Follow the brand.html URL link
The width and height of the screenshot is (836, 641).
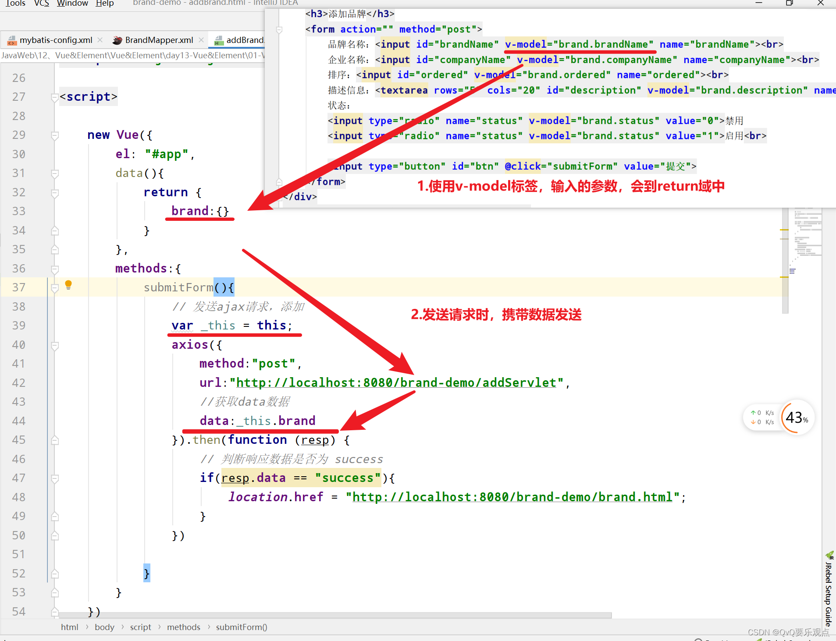coord(512,497)
